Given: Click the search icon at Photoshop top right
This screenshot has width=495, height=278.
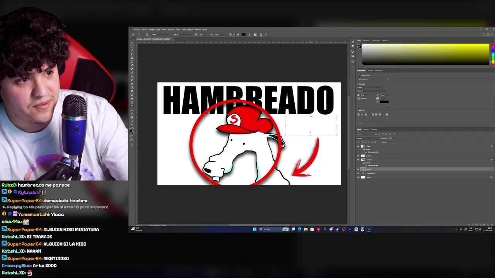Looking at the screenshot, I should [x=483, y=34].
